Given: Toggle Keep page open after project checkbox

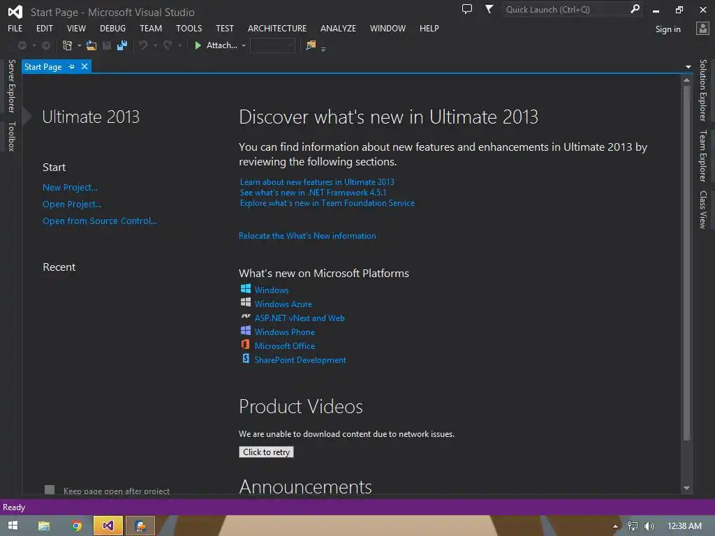Looking at the screenshot, I should (x=50, y=489).
